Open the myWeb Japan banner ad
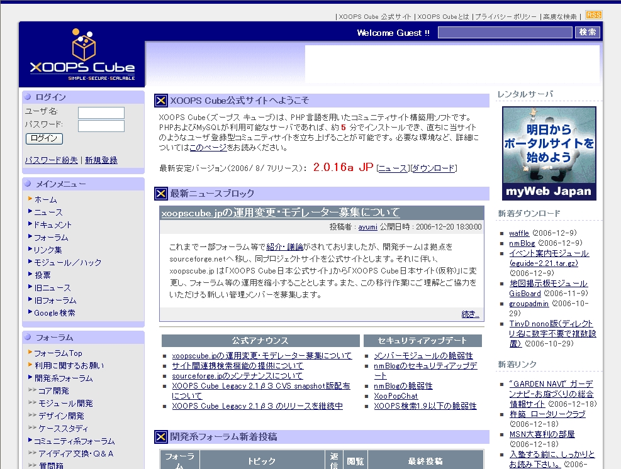Image resolution: width=621 pixels, height=469 pixels. click(x=549, y=153)
